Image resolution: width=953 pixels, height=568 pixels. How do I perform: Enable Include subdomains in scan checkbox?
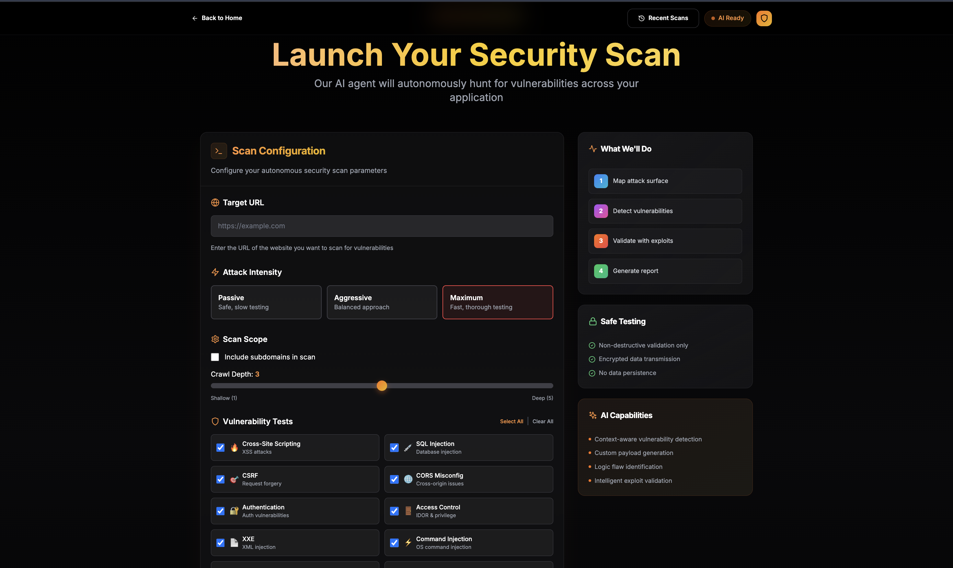(x=215, y=357)
